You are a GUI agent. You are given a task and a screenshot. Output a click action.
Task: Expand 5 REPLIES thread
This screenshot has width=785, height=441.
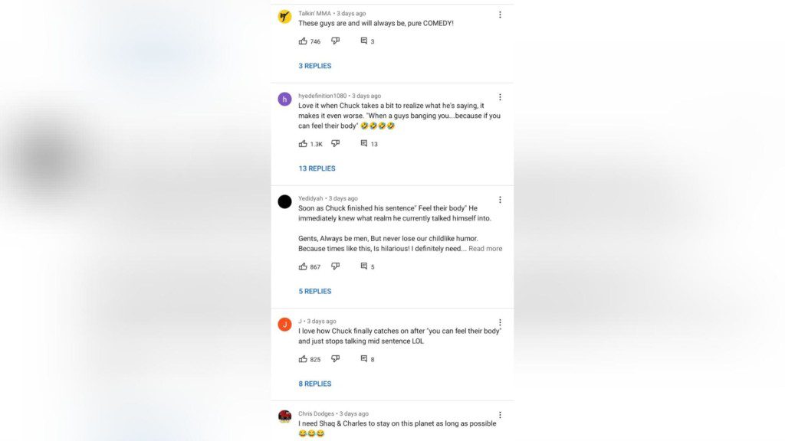pos(315,292)
